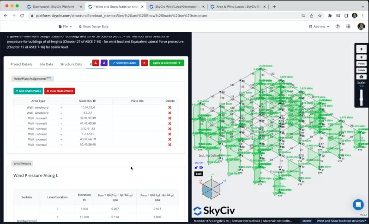The image size is (369, 224).
Task: Click the browser address bar URL
Action: tap(121, 16)
